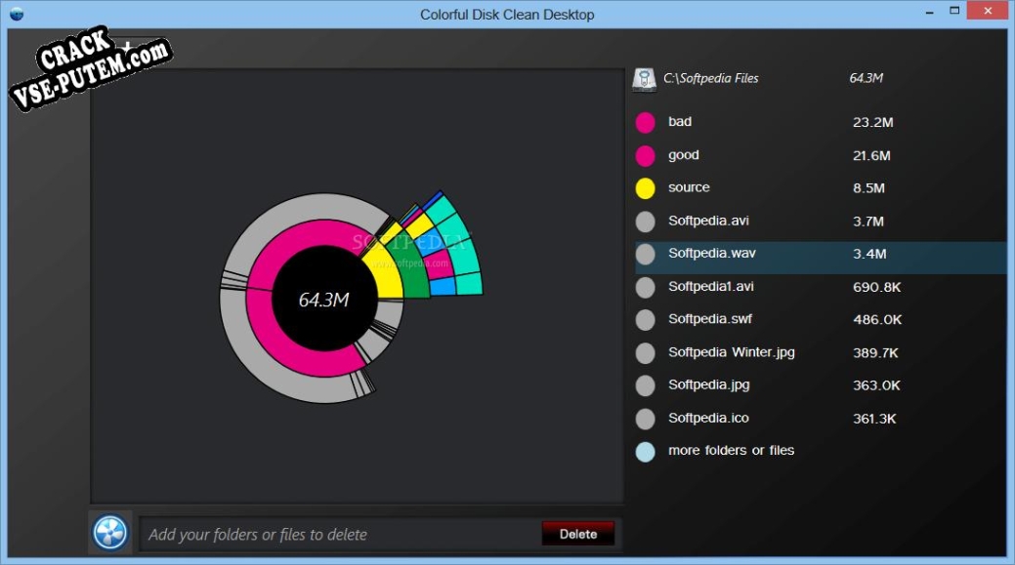Click the gray circle beside Softpedia Winter.jpg

(646, 353)
